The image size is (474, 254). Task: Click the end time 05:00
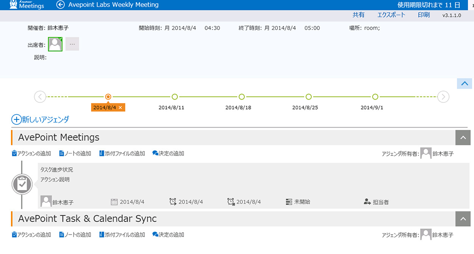click(x=312, y=28)
